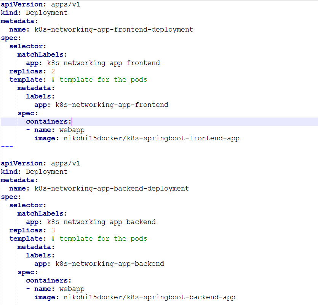This screenshot has width=318, height=305.
Task: Click the first apiVersion: apps/v1 line
Action: click(x=40, y=4)
